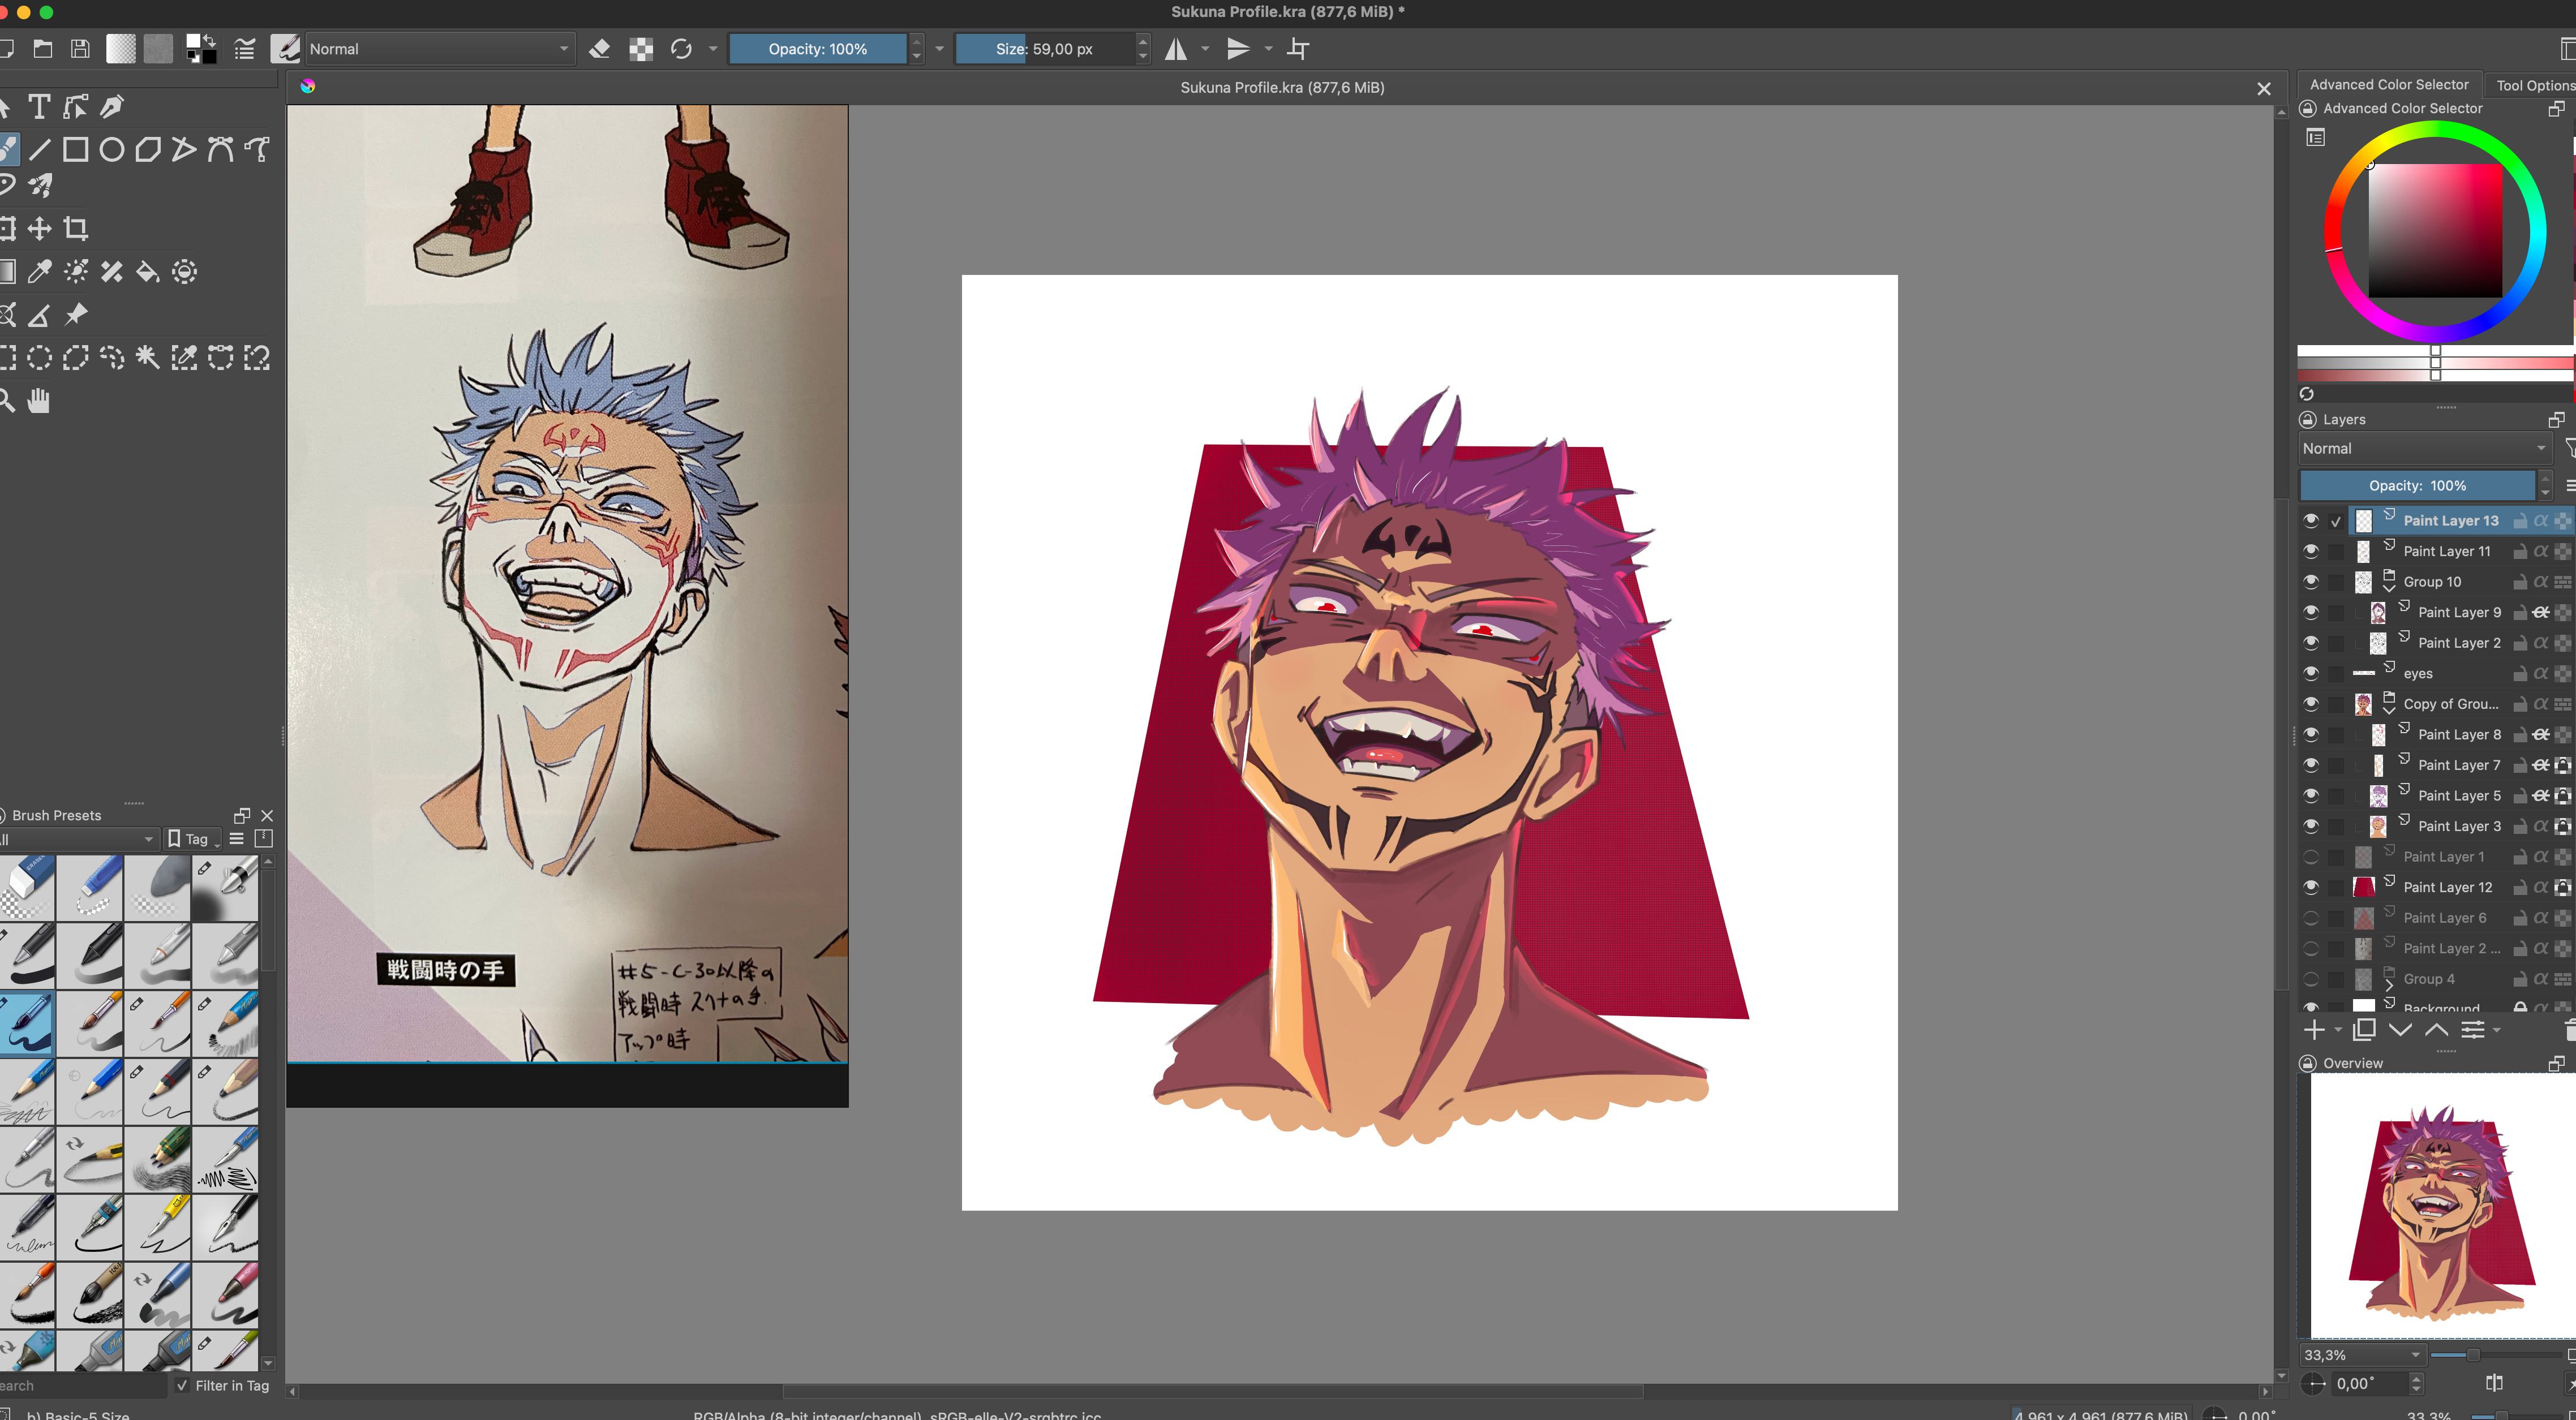Select the Move tool
2576x1420 pixels.
[x=39, y=229]
